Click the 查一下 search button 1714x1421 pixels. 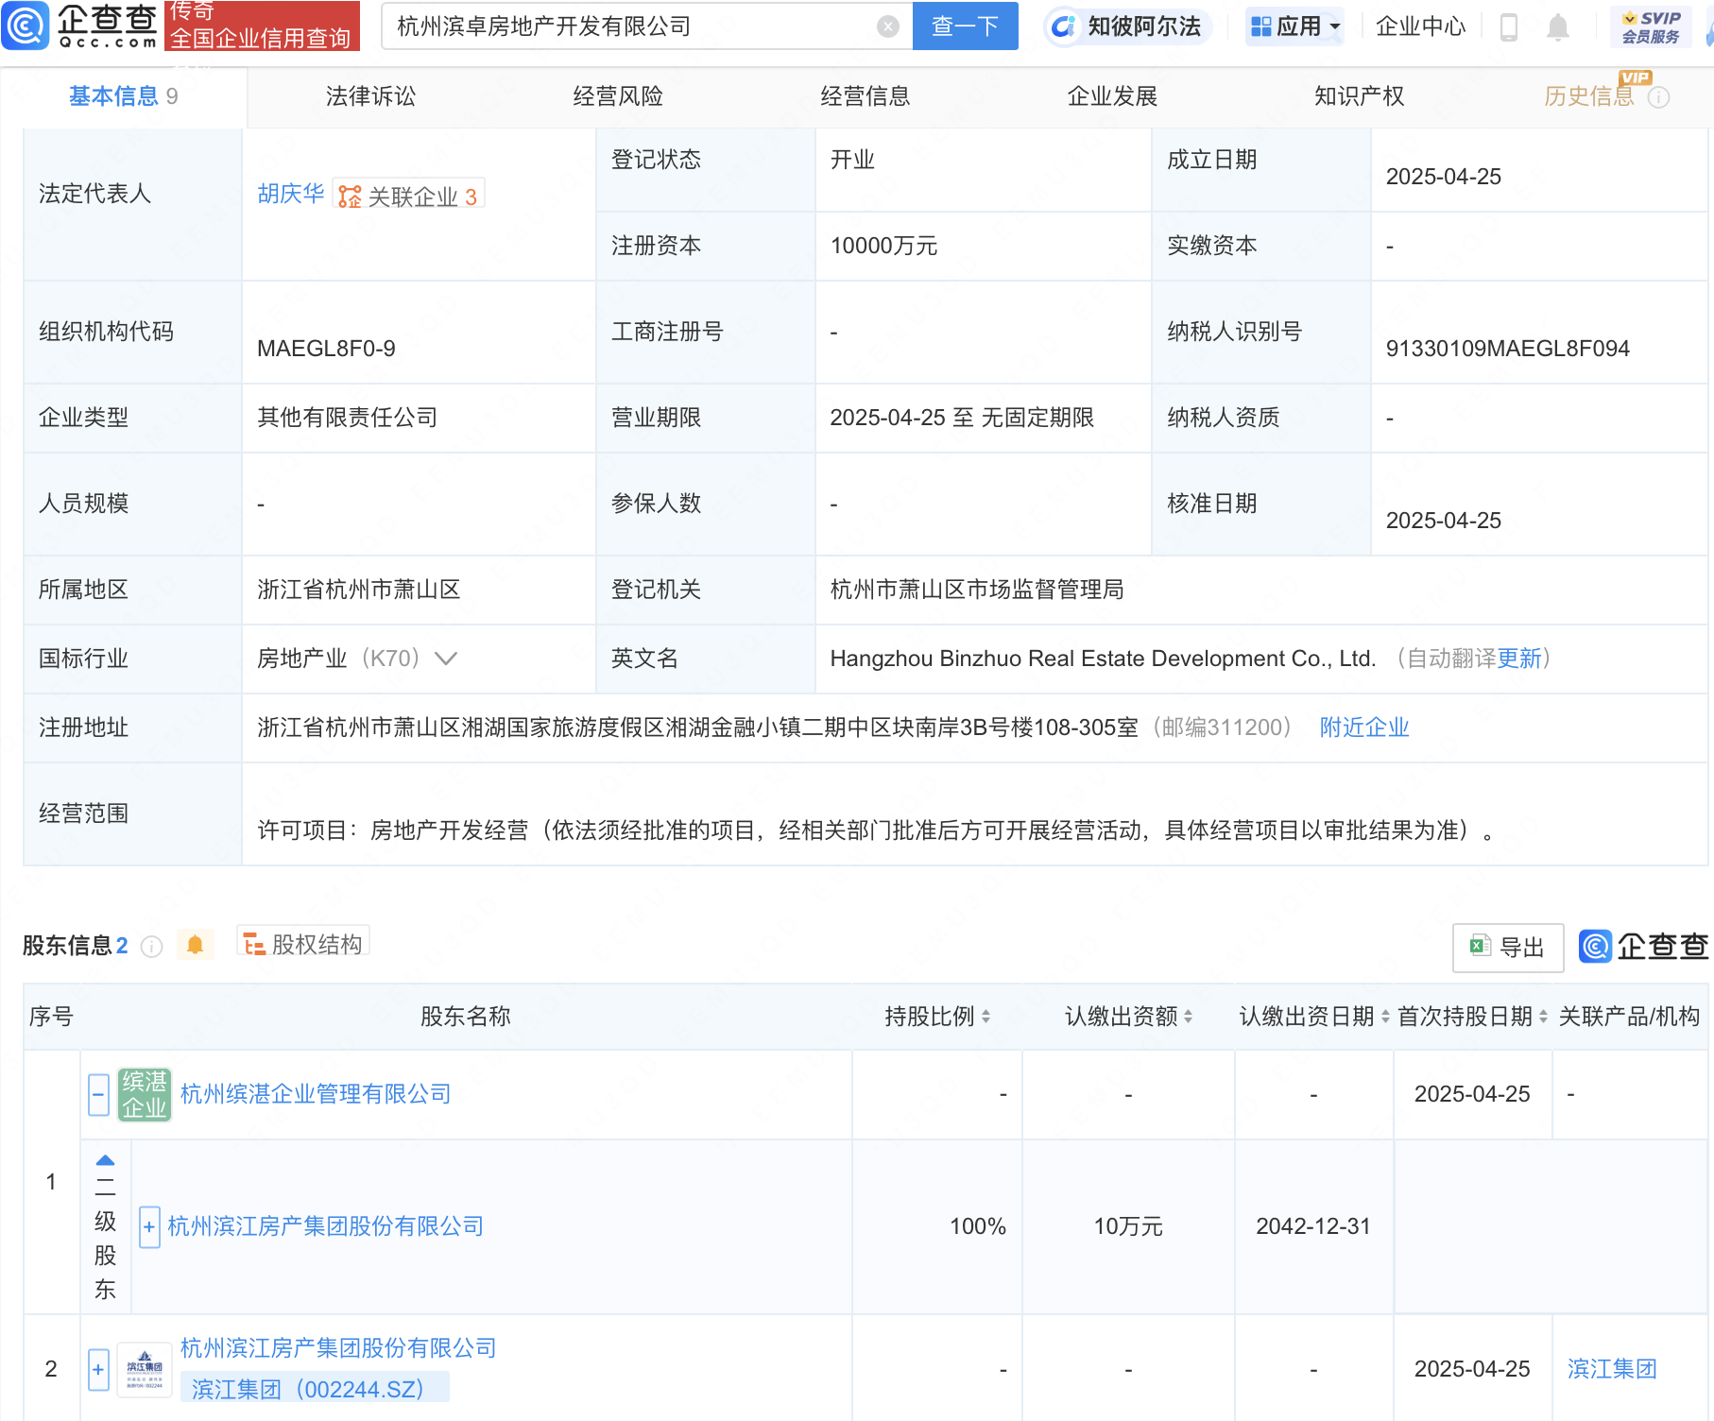[965, 26]
